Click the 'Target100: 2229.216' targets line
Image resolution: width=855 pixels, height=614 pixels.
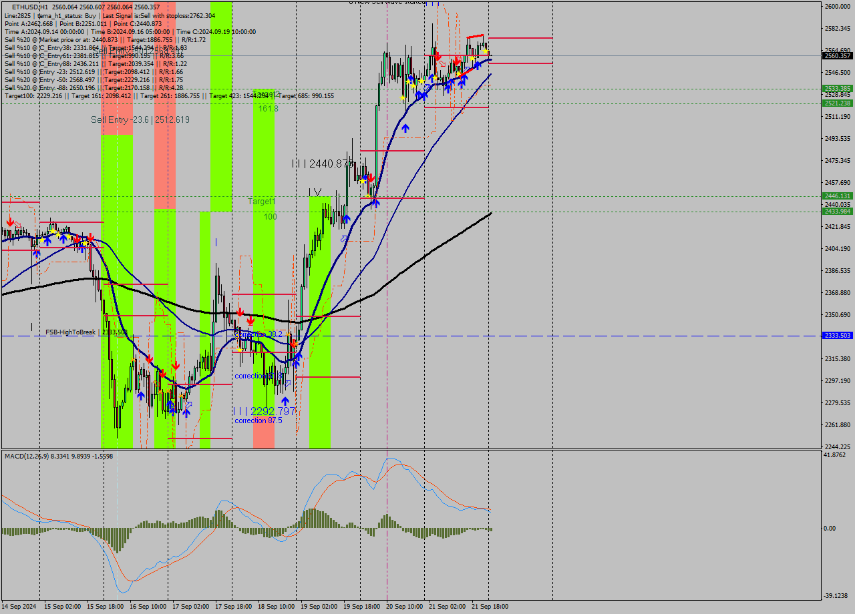pos(169,96)
